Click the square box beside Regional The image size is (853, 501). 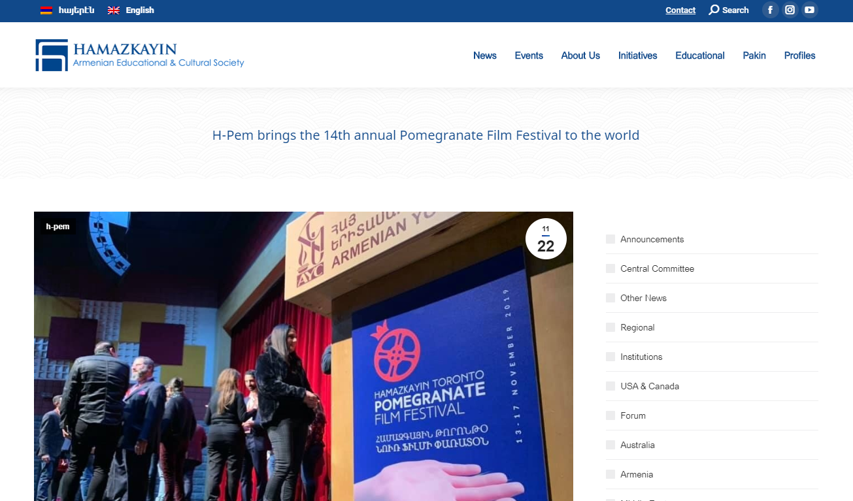click(610, 327)
